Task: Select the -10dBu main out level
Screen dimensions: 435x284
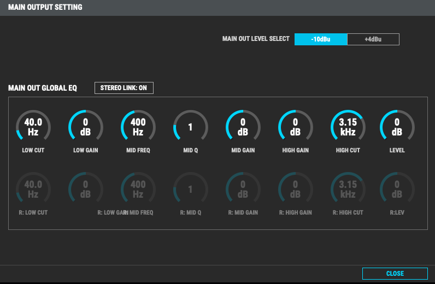Action: pyautogui.click(x=321, y=39)
